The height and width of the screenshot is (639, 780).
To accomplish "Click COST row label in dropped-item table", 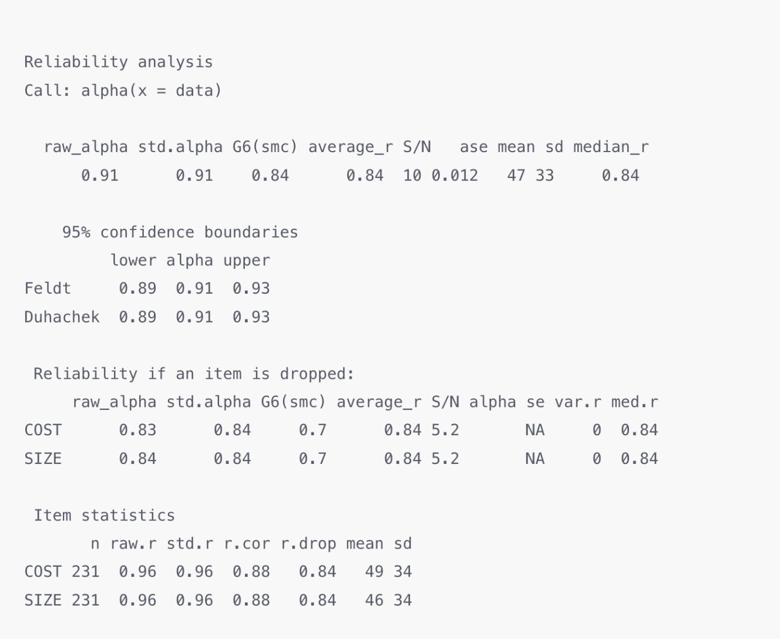I will coord(43,430).
